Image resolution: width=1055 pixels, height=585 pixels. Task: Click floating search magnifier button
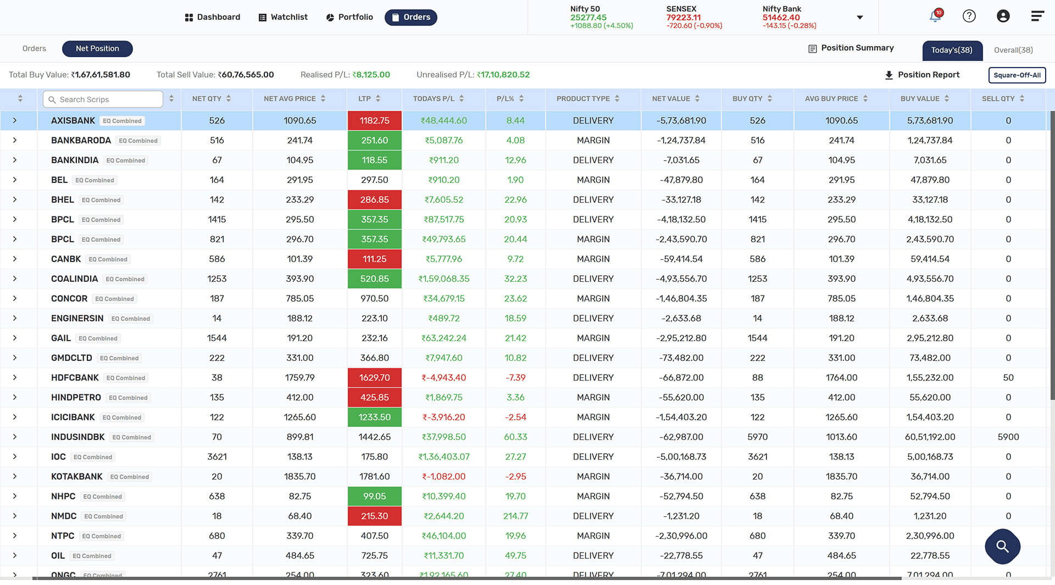(x=1003, y=547)
